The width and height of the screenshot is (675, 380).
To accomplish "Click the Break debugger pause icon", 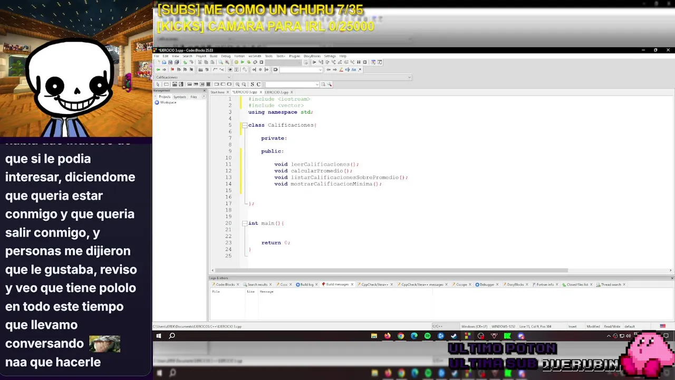I will [359, 62].
